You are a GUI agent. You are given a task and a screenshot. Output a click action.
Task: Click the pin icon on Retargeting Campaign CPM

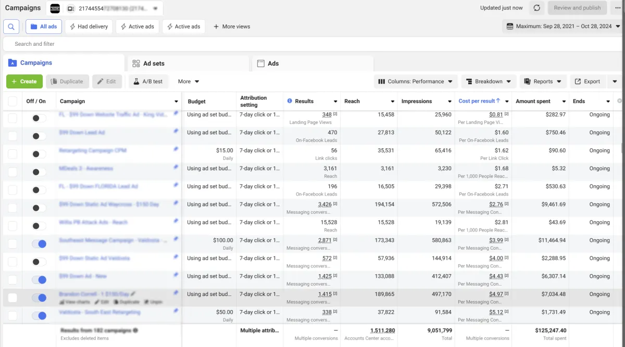pos(176,149)
